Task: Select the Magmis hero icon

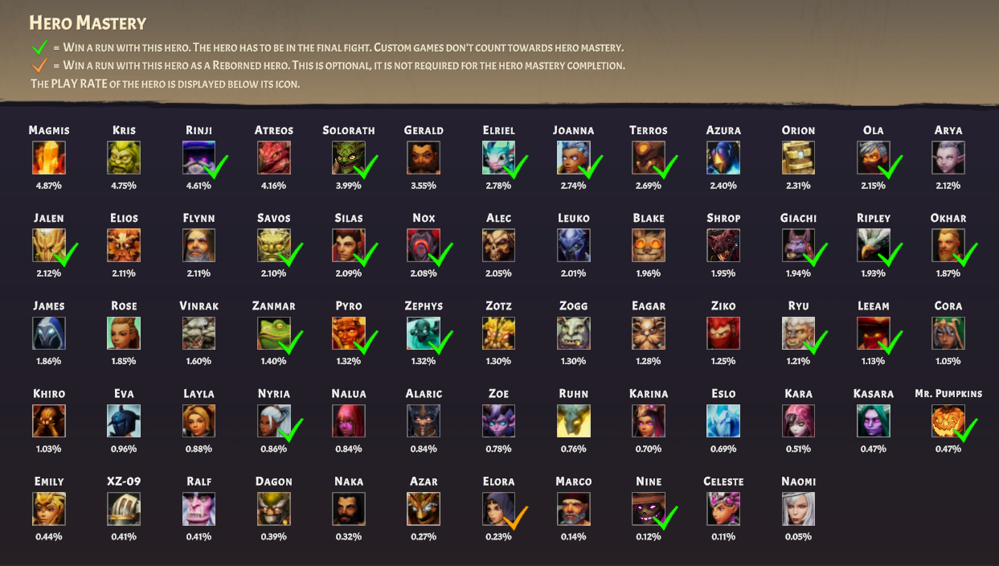Action: [x=49, y=158]
